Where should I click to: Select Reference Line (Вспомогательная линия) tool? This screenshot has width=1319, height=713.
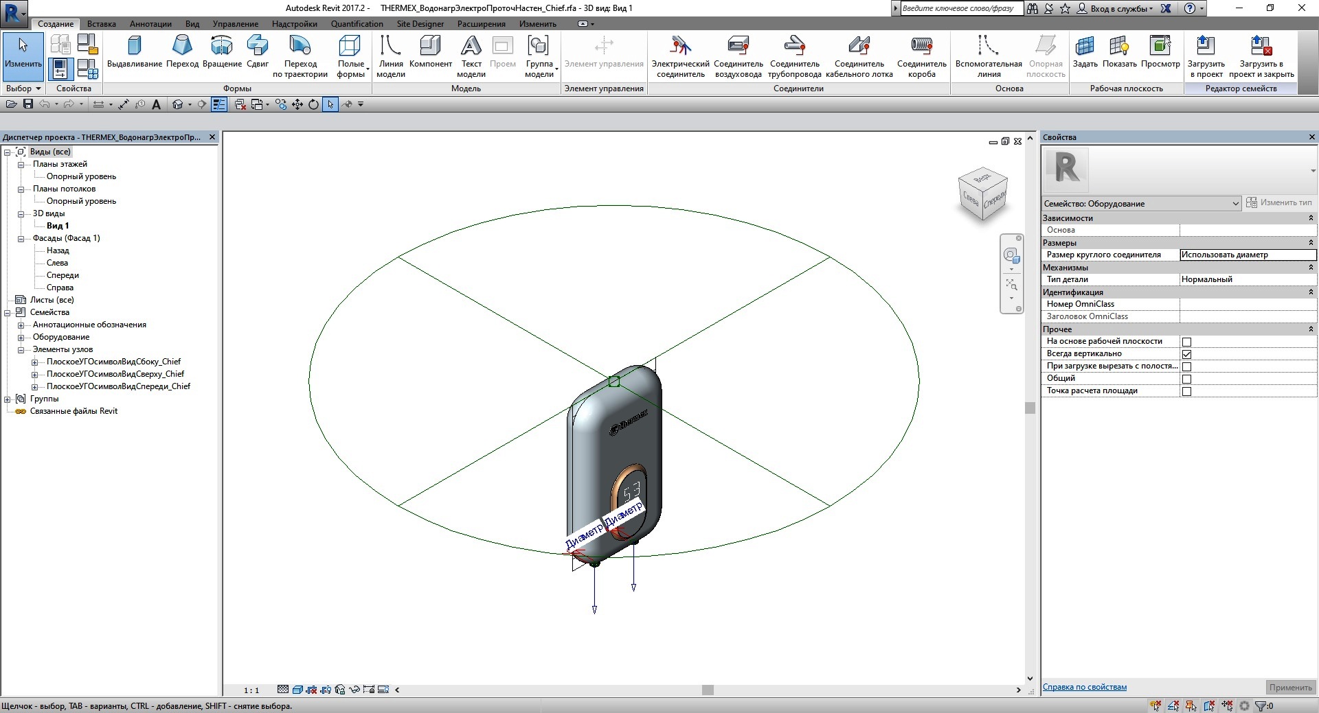point(989,56)
